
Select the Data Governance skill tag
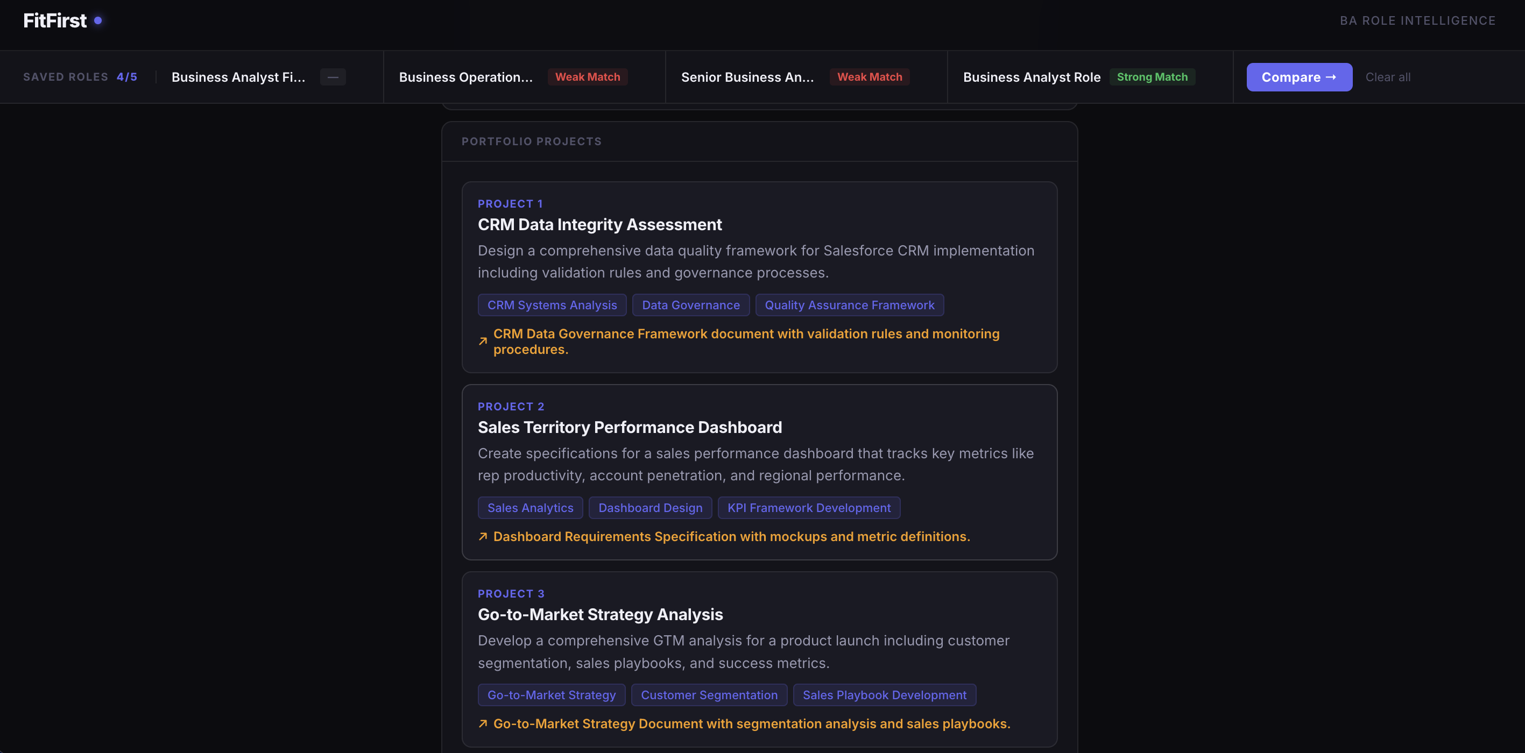click(691, 304)
